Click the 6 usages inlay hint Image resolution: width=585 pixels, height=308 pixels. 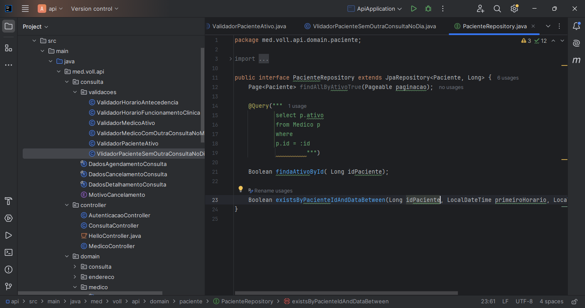508,78
